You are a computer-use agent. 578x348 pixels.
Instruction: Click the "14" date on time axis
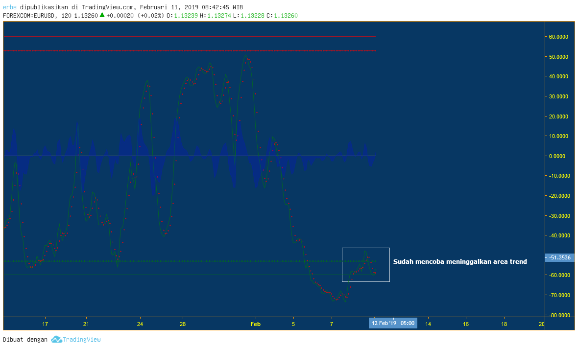pyautogui.click(x=428, y=324)
